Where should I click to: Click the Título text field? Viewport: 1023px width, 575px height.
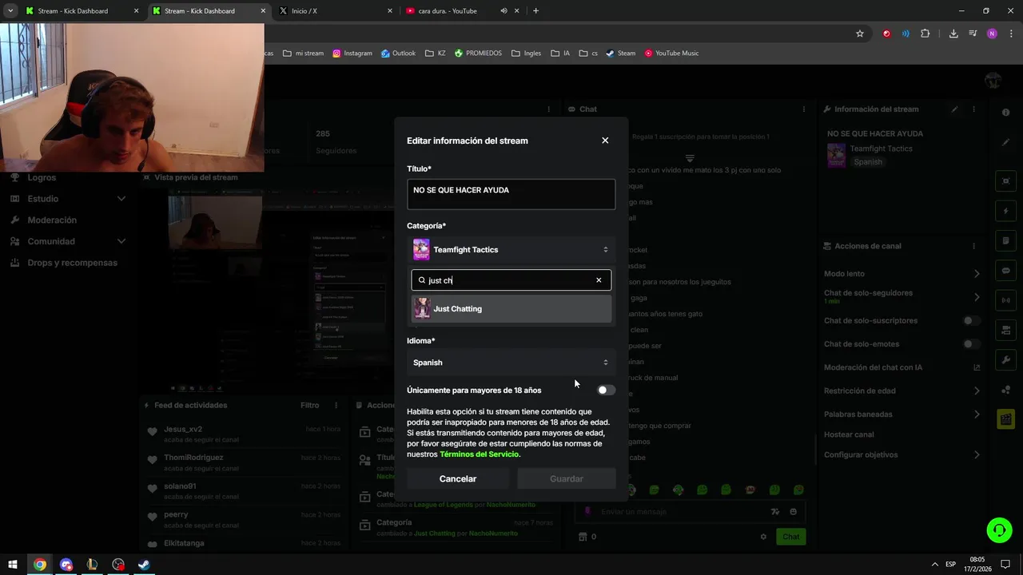pyautogui.click(x=511, y=194)
